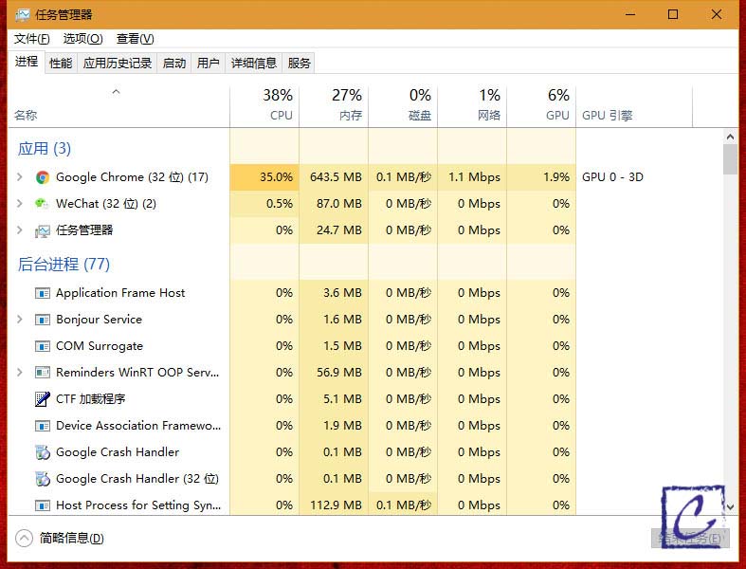Expand the Google Chrome process group
Screen dimensions: 746x569
tap(20, 177)
